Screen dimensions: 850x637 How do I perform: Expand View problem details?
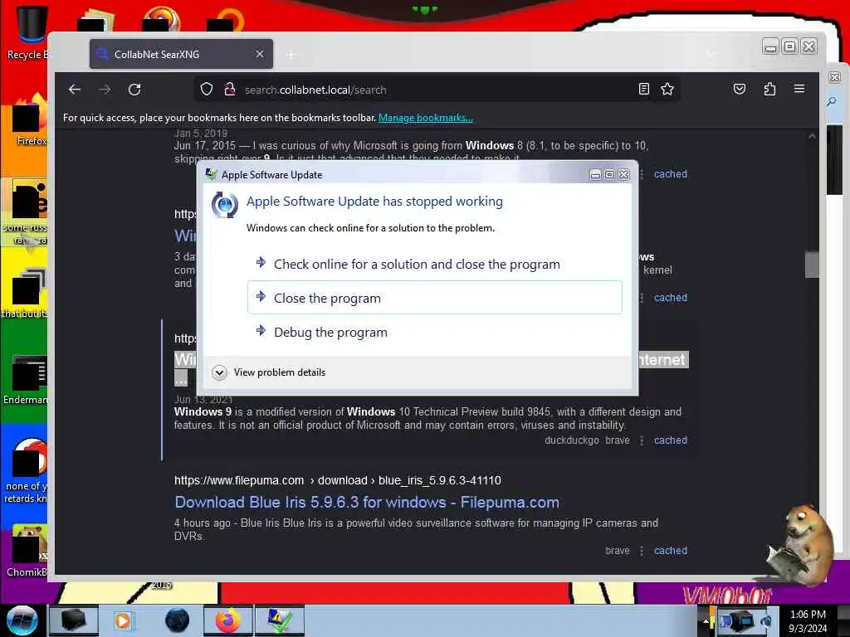[x=270, y=372]
